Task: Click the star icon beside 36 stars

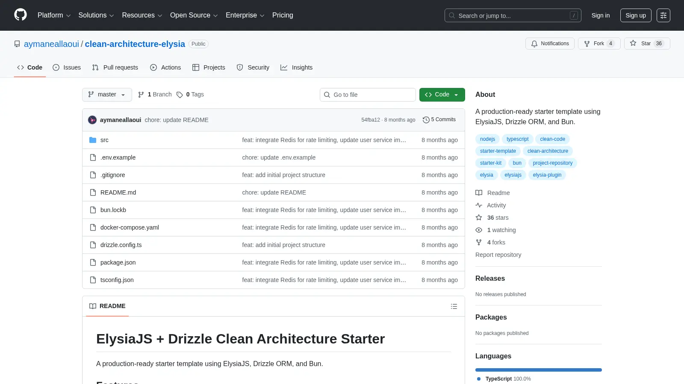Action: pos(479,218)
